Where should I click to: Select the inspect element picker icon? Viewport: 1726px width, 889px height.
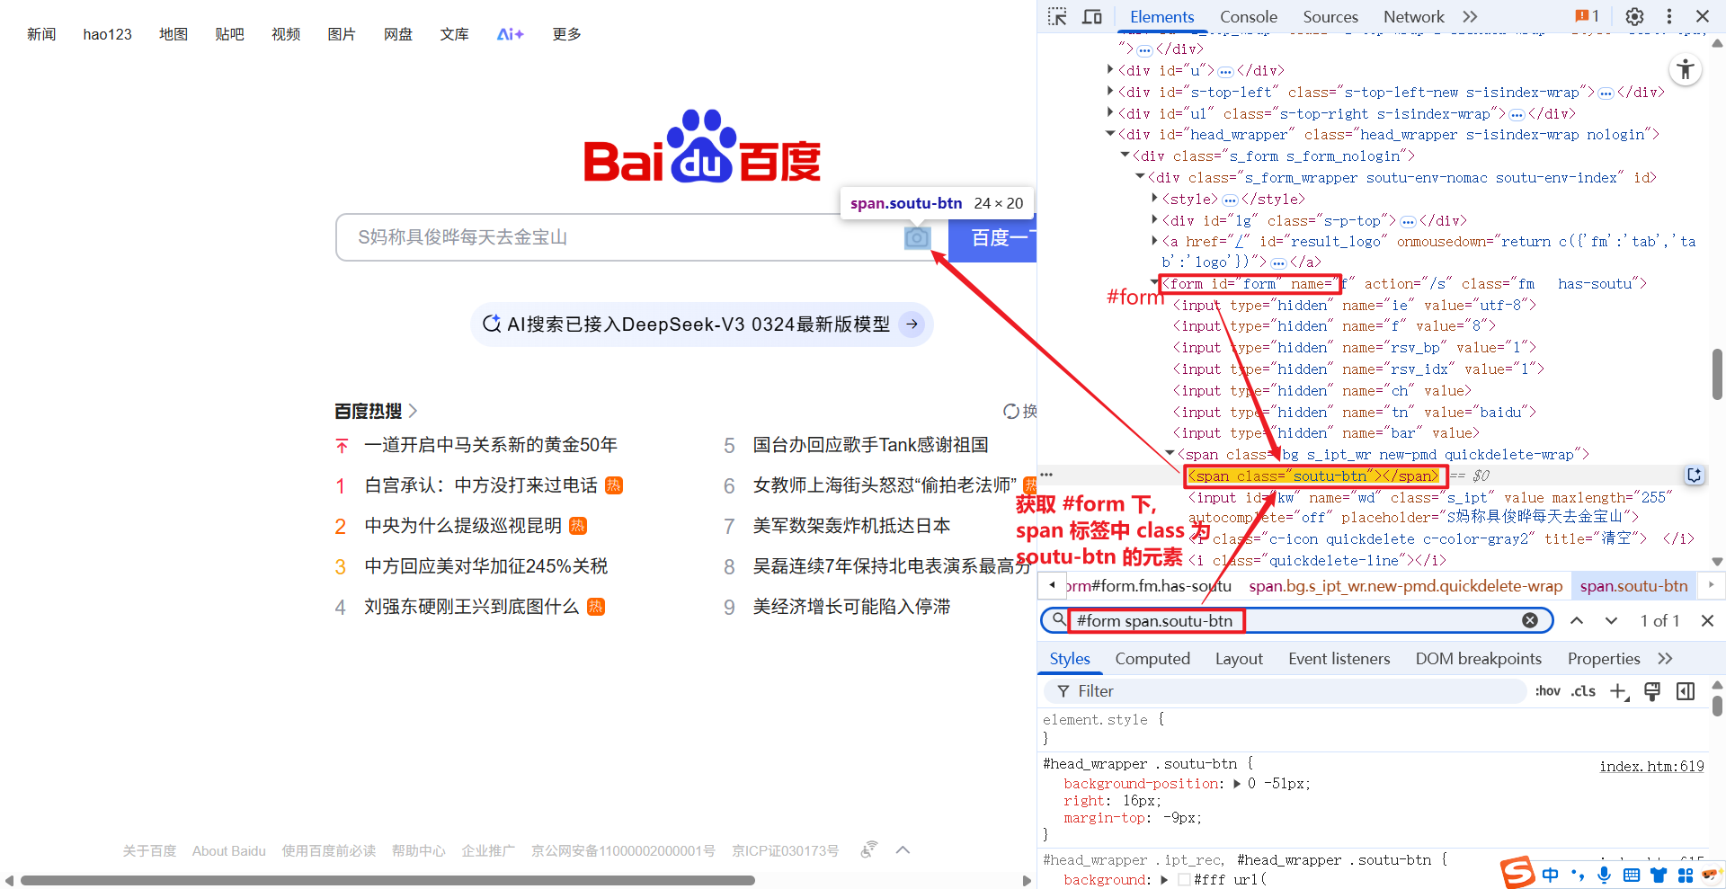(1057, 16)
